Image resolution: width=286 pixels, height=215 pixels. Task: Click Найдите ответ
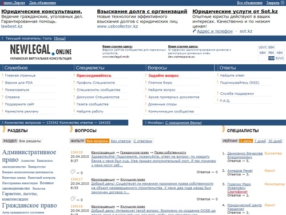[x=232, y=76]
